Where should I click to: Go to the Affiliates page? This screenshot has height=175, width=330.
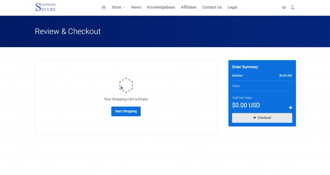click(189, 7)
